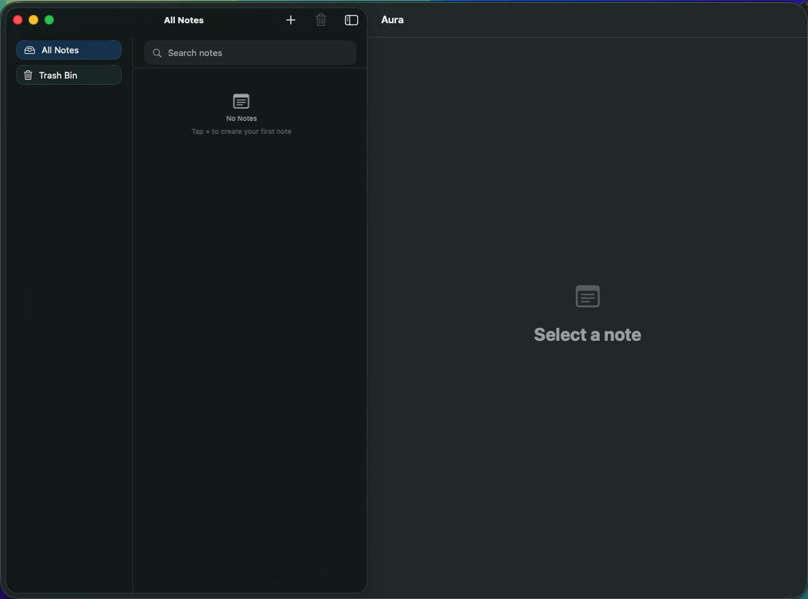Open the All Notes folder
Screen dimensions: 808x599
tap(68, 50)
